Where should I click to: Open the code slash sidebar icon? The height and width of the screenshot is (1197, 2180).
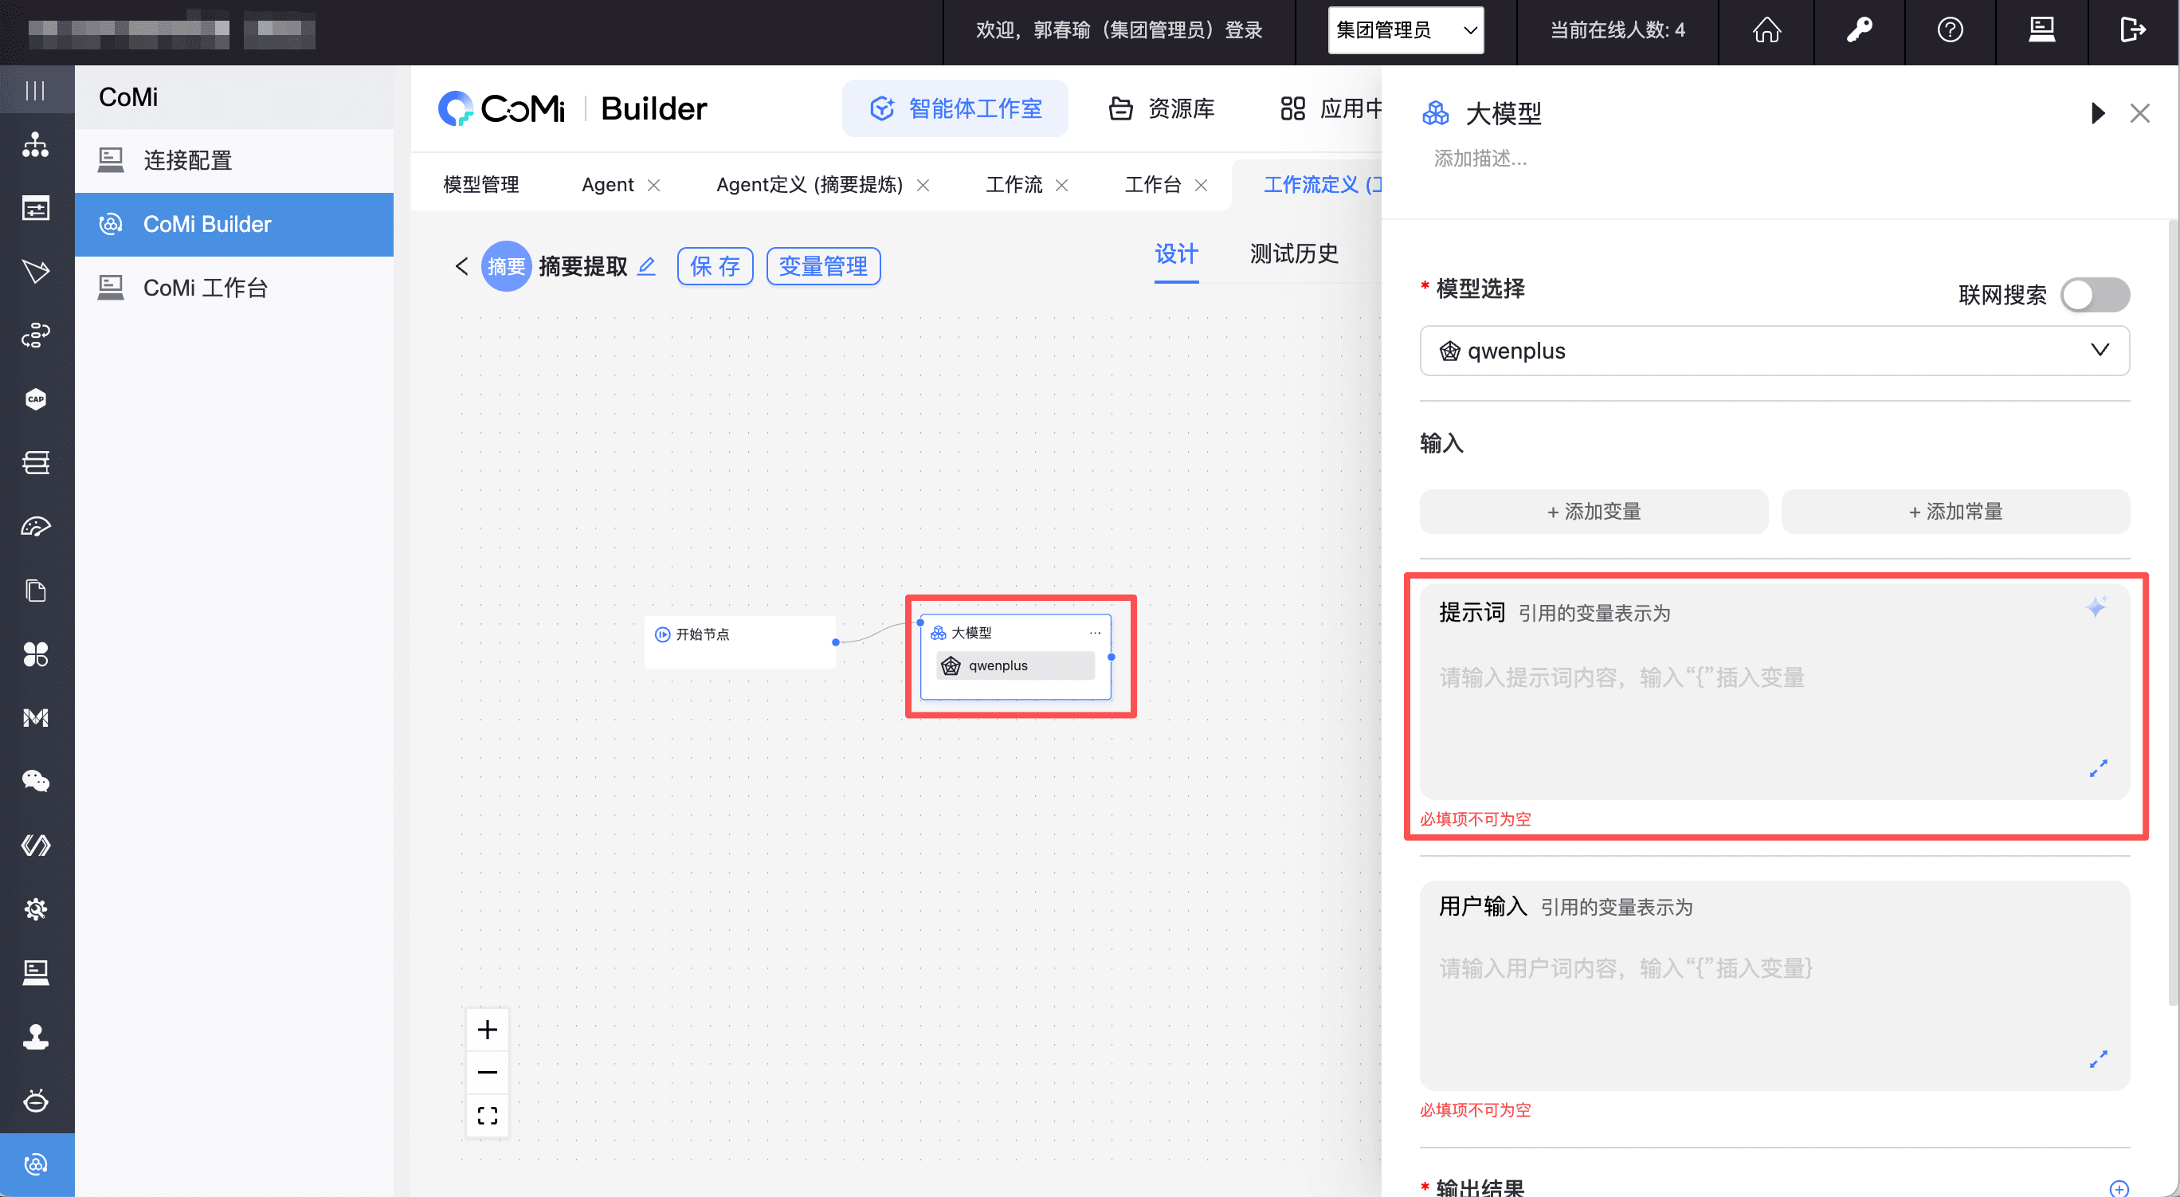(36, 845)
